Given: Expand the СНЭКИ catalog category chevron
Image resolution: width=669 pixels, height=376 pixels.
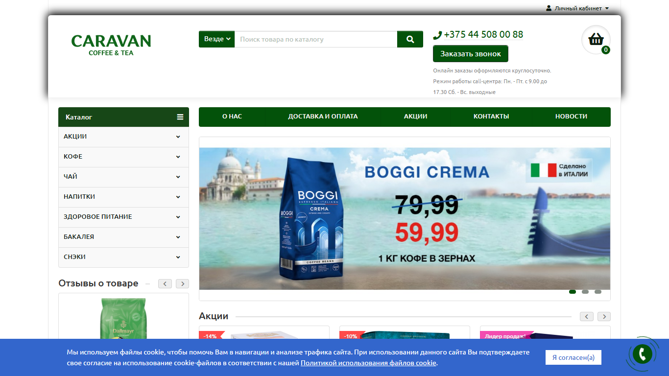Looking at the screenshot, I should pos(178,258).
